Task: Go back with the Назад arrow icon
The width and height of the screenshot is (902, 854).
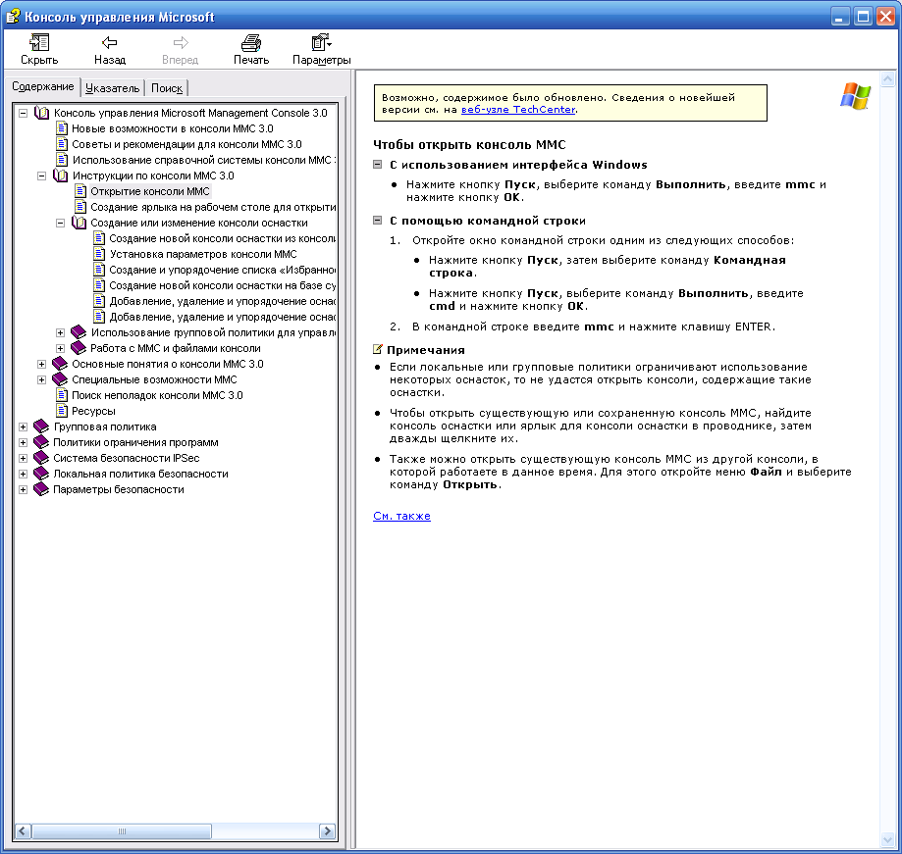Action: pos(109,42)
